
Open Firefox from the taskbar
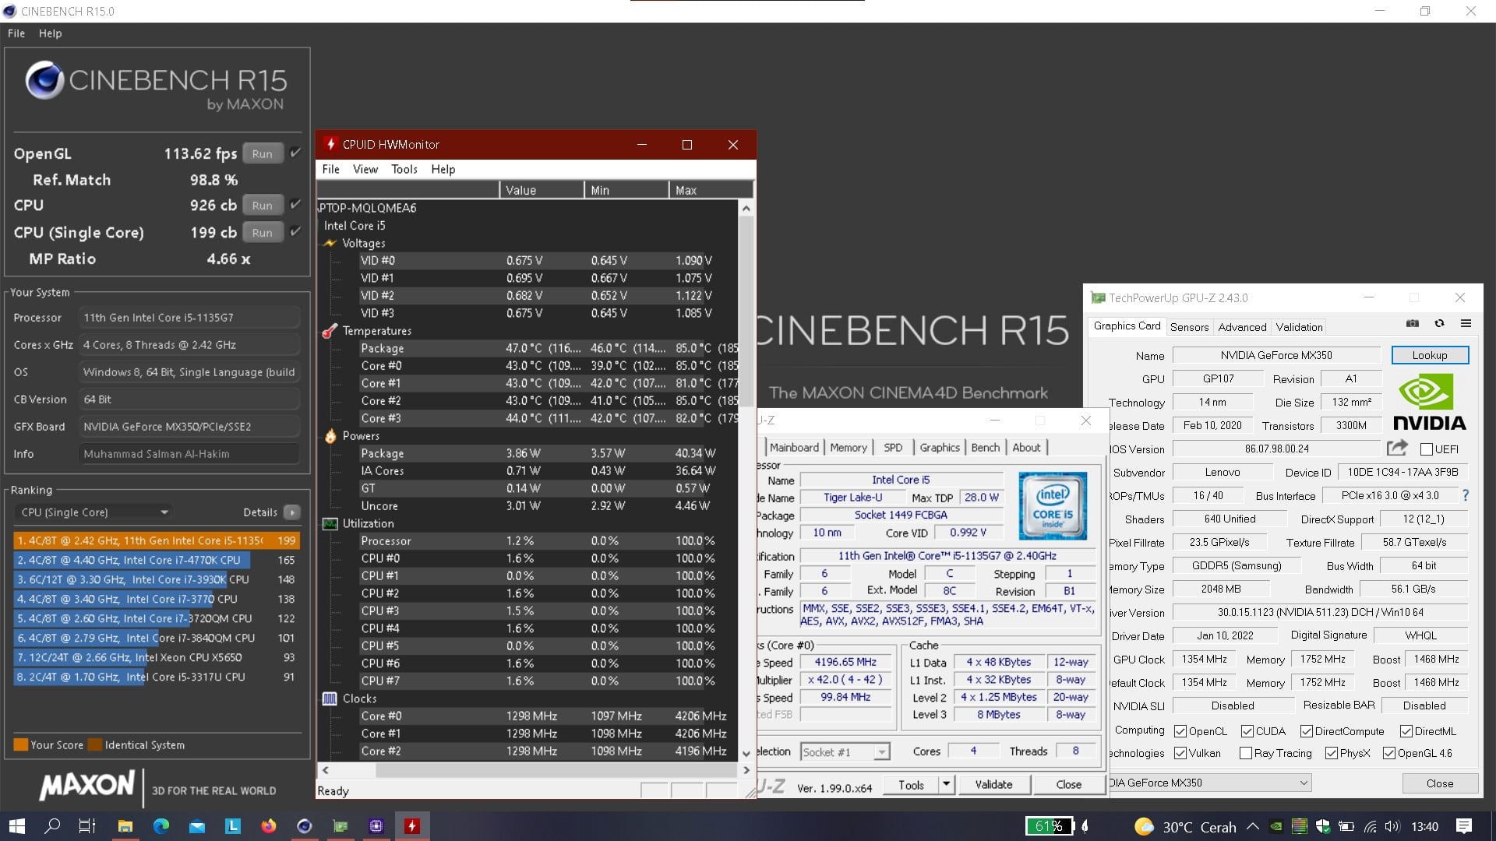(x=269, y=826)
